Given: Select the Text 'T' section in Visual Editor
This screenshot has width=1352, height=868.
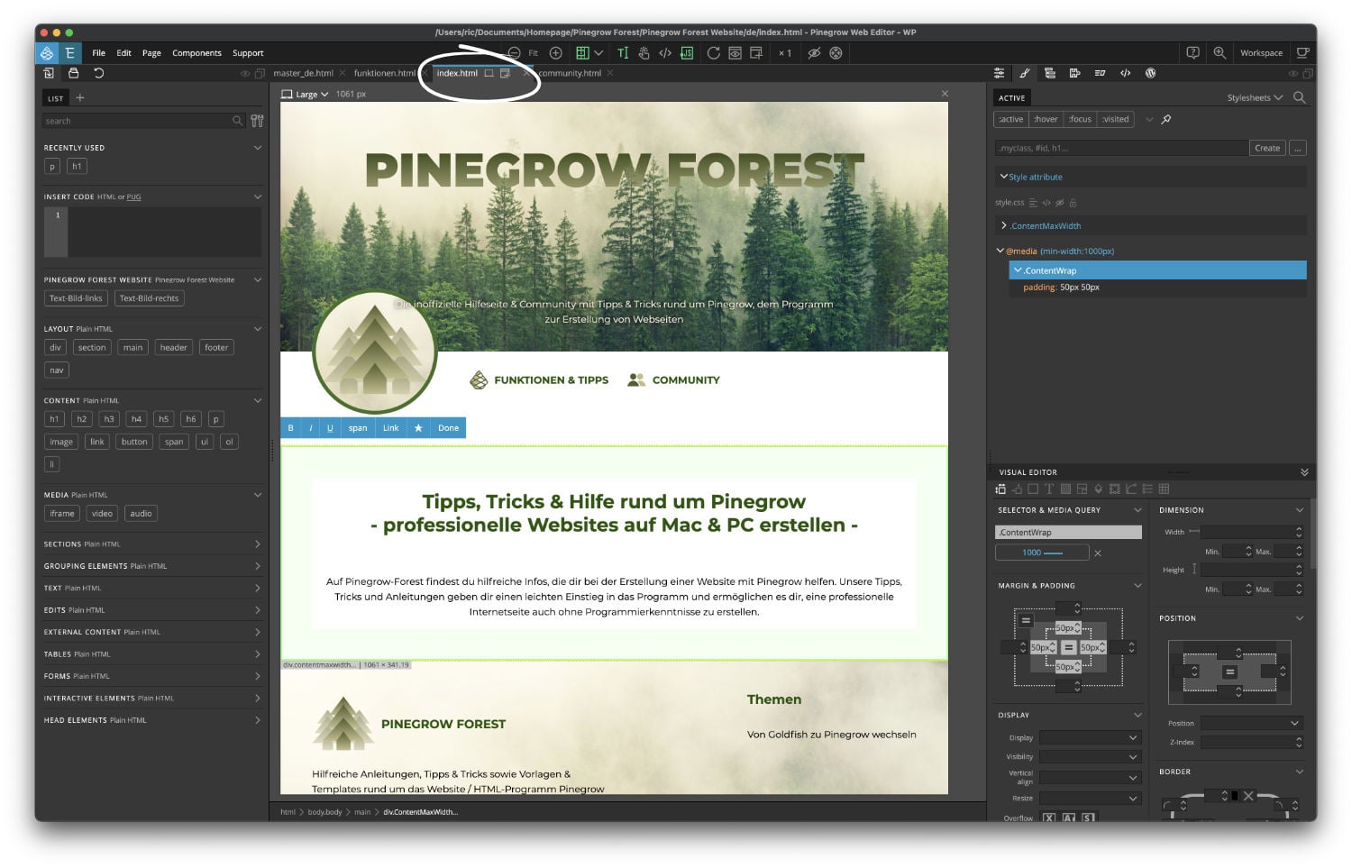Looking at the screenshot, I should [1048, 489].
